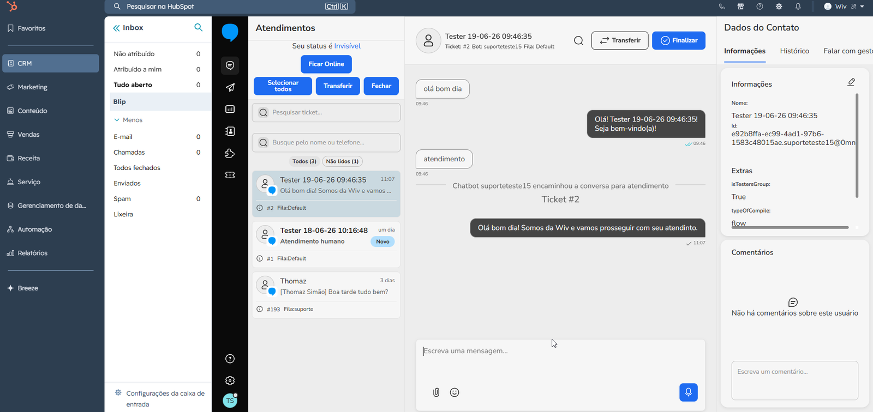
Task: Open the dashboard chart icon in Blip sidebar
Action: [x=230, y=109]
